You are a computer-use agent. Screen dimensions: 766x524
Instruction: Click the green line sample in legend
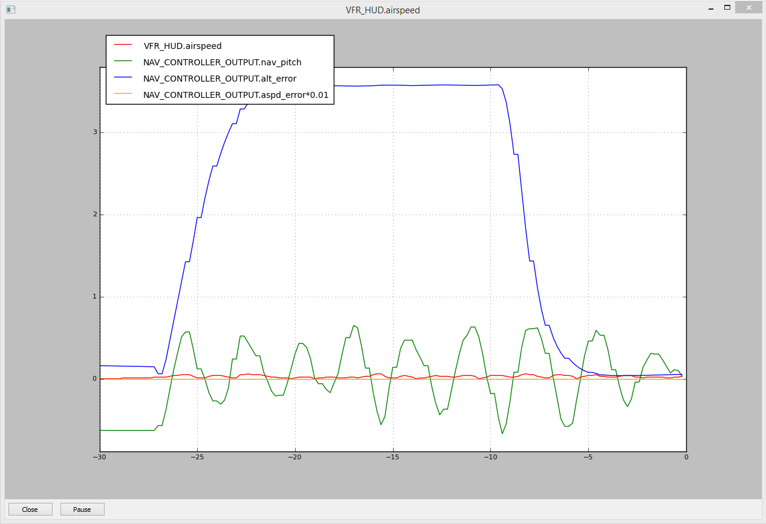coord(123,62)
